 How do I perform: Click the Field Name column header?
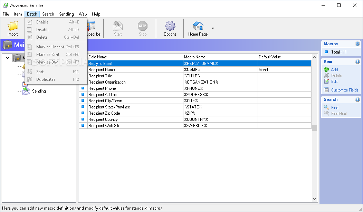(x=135, y=57)
